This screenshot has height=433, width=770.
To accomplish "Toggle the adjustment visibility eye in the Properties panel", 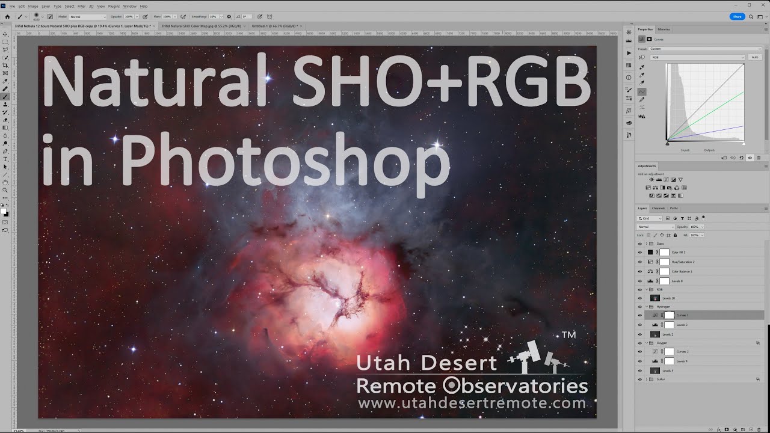I will (x=750, y=158).
